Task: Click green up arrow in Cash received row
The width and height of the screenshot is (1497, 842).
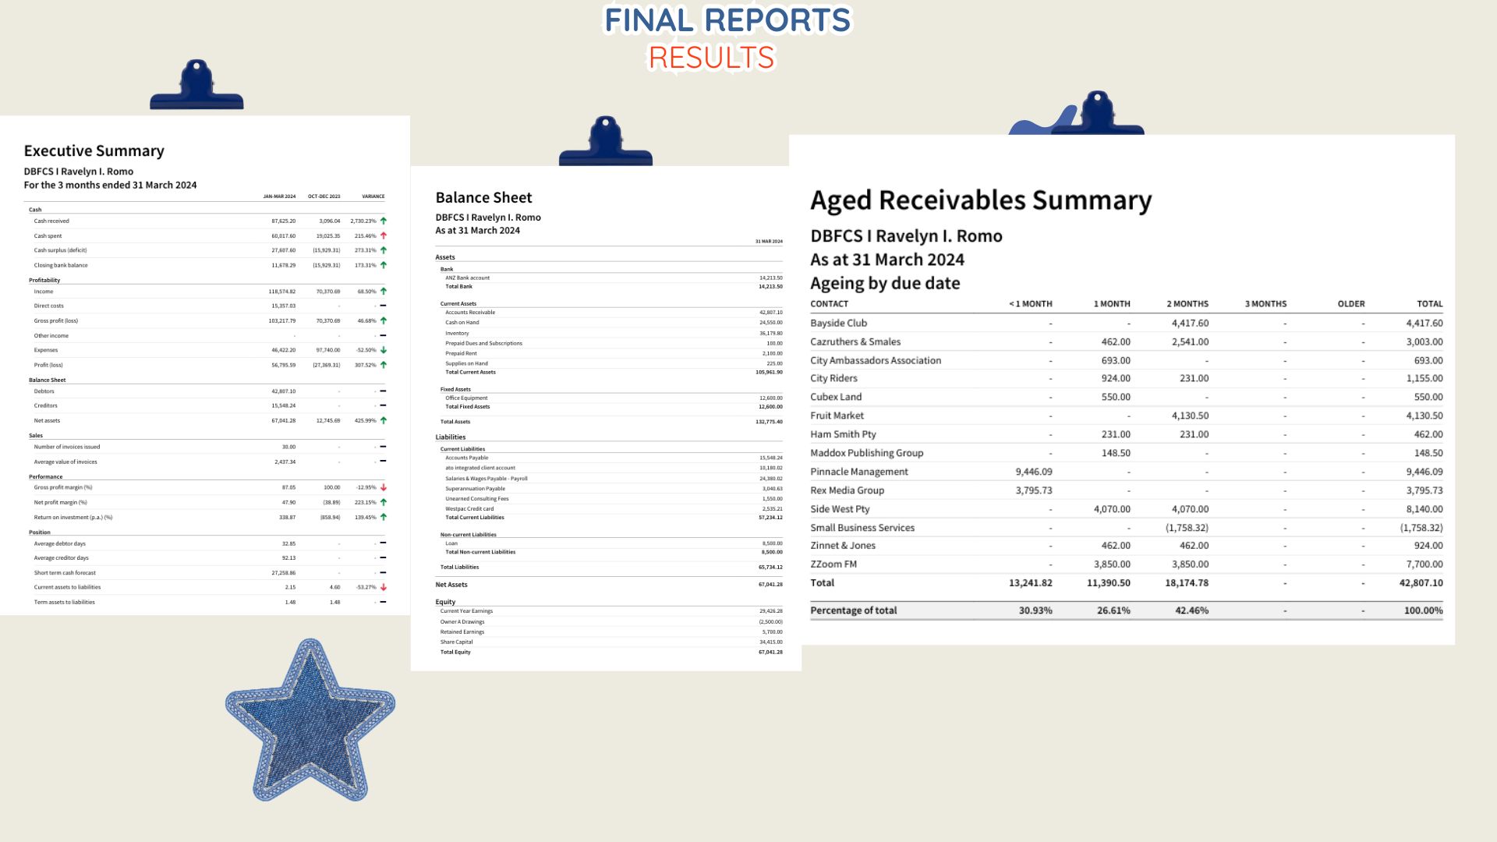Action: (x=384, y=221)
